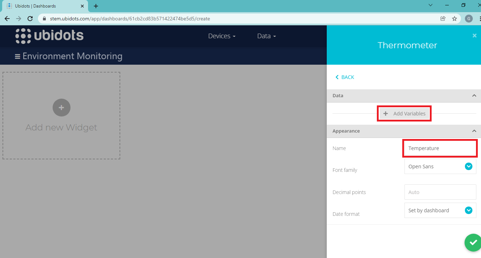Screen dimensions: 481x258
Task: Reload the page in the browser
Action: [x=30, y=19]
